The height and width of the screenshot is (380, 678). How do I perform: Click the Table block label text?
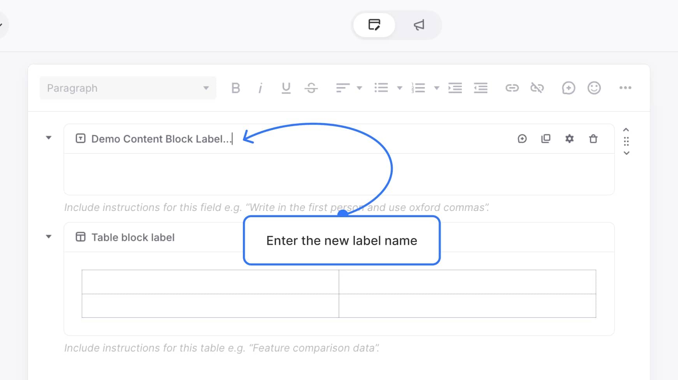[x=133, y=237]
